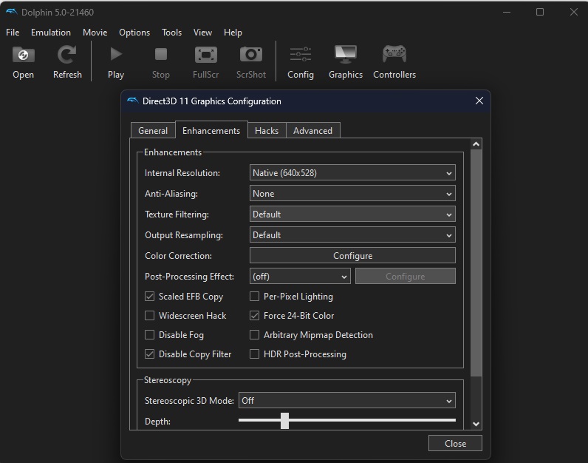The width and height of the screenshot is (588, 463).
Task: Click the scrollbar up arrow in dialog
Action: click(476, 144)
